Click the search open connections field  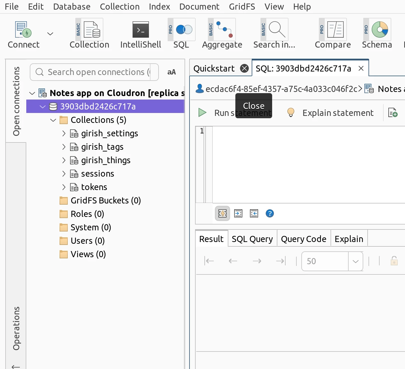[x=93, y=72]
